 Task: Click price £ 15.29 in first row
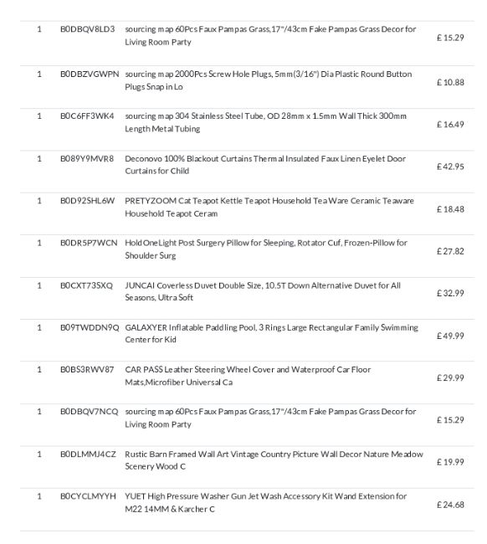[450, 38]
